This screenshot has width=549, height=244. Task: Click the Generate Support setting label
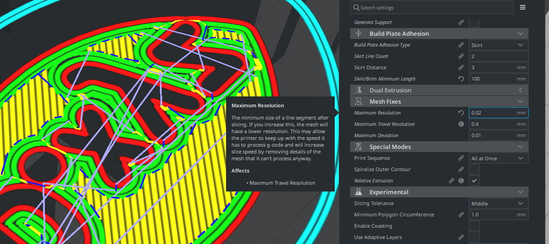coord(373,22)
